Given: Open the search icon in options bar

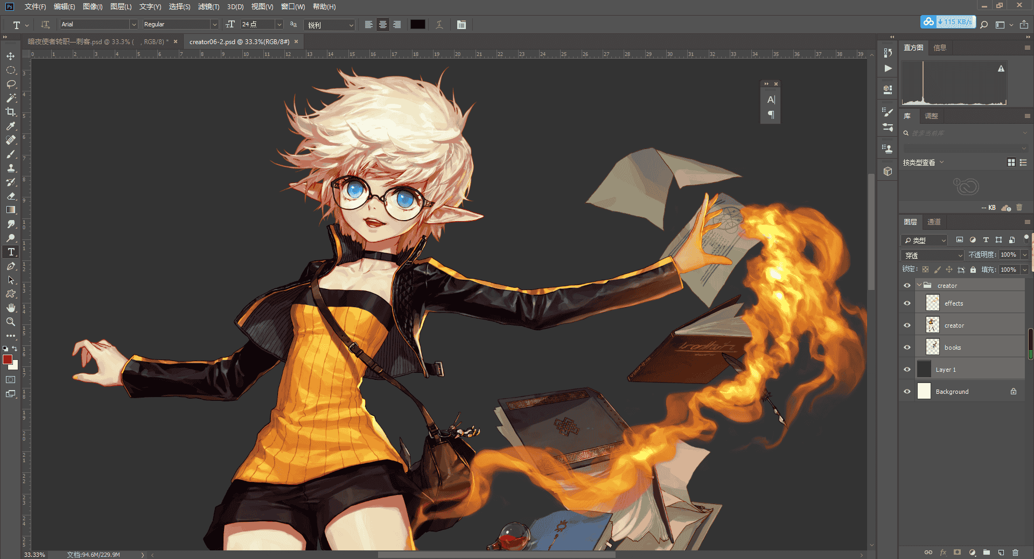Looking at the screenshot, I should pyautogui.click(x=984, y=24).
